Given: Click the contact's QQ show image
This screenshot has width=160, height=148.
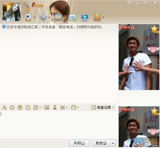Looking at the screenshot, I should tap(139, 57).
